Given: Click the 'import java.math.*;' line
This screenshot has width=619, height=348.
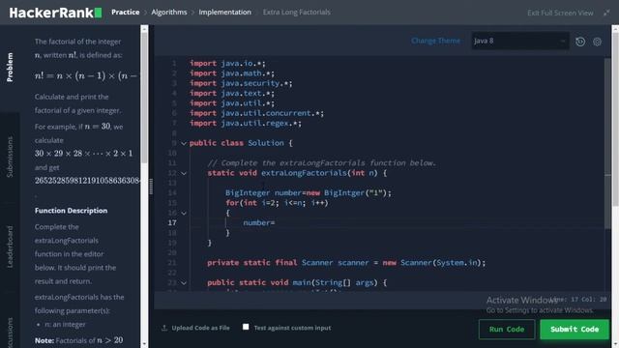Looking at the screenshot, I should tap(232, 73).
